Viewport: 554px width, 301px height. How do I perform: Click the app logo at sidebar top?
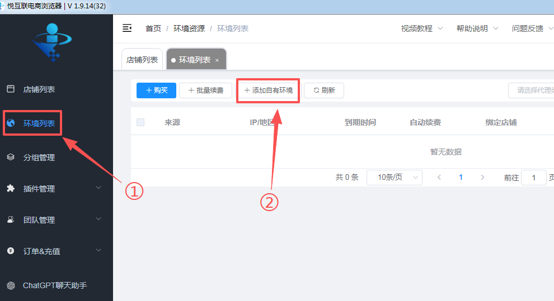pyautogui.click(x=52, y=42)
